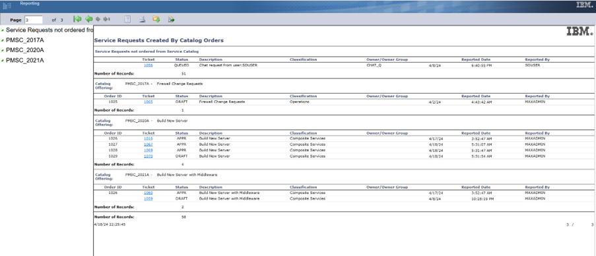The width and height of the screenshot is (596, 256).
Task: Go to the first report page
Action: coord(77,19)
